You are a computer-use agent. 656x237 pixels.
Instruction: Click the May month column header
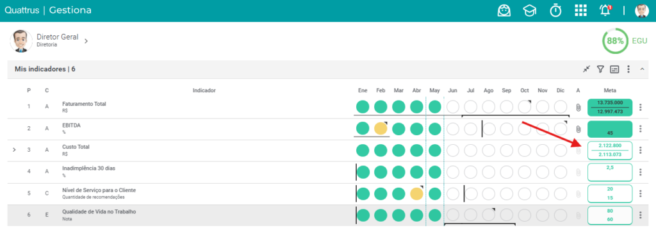coord(435,90)
